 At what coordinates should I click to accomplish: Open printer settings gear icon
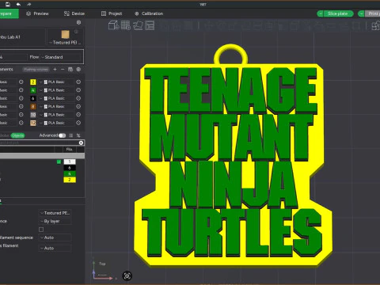click(x=78, y=22)
